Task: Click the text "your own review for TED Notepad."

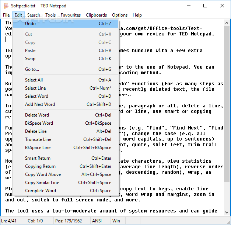Action: pos(167,34)
